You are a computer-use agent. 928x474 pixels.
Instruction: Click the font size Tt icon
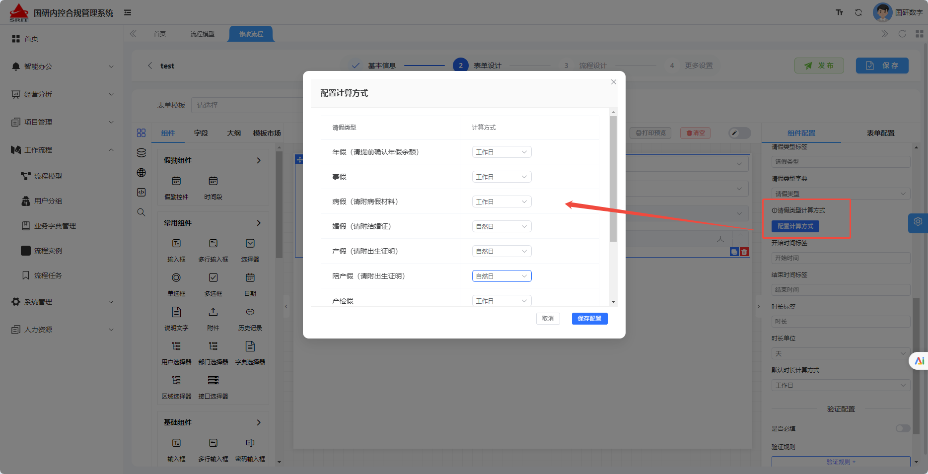tap(839, 12)
